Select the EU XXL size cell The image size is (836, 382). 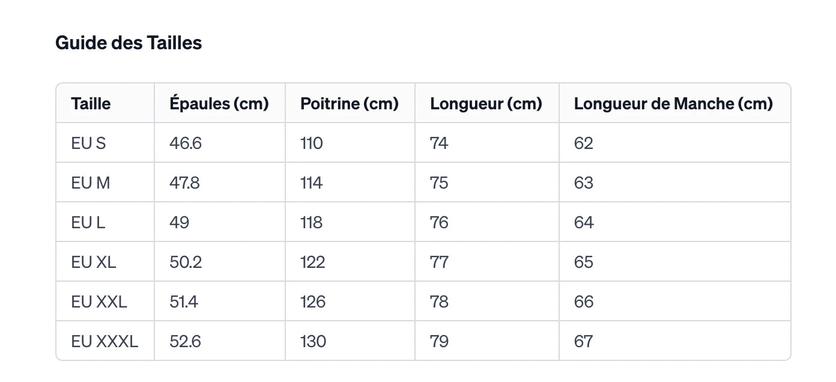tap(99, 302)
